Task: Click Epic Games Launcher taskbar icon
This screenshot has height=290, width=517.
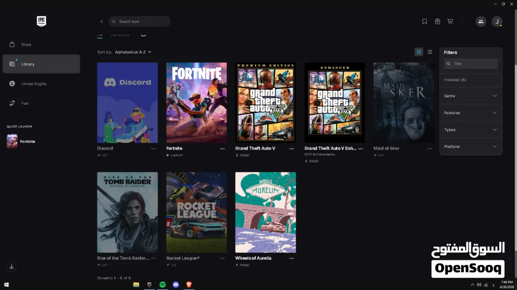Action: pos(149,284)
